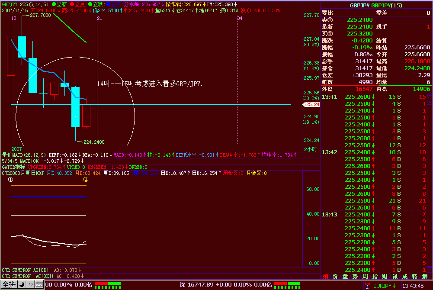Click the 仓差 +30293 value

click(x=362, y=75)
